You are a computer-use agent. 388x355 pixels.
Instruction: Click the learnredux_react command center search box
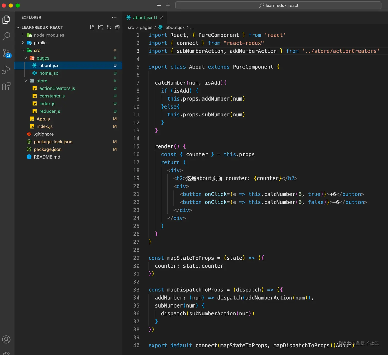tap(278, 5)
